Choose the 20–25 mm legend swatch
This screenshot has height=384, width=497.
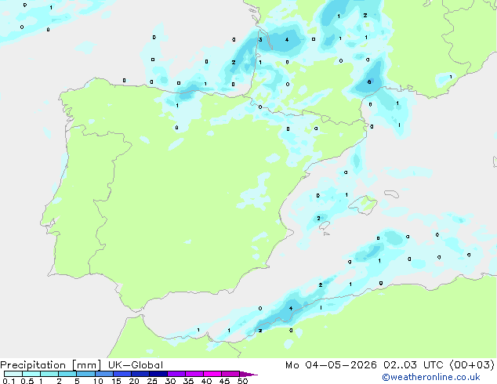point(140,374)
